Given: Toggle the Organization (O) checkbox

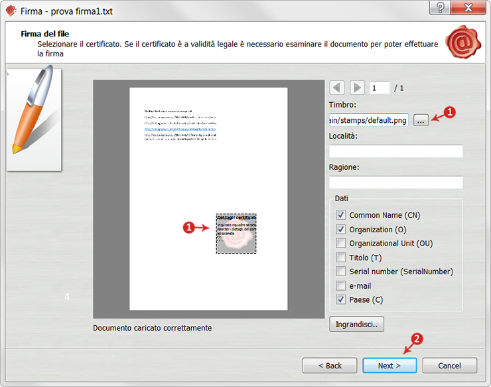Looking at the screenshot, I should pyautogui.click(x=341, y=230).
